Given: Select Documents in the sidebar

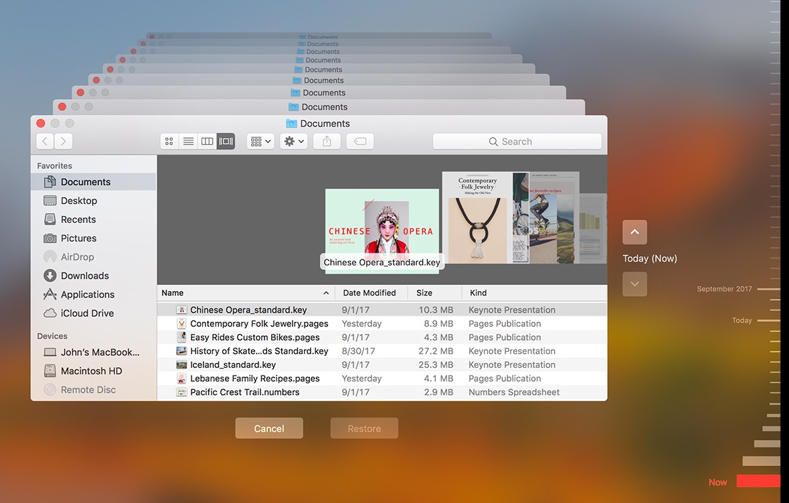Looking at the screenshot, I should point(94,182).
